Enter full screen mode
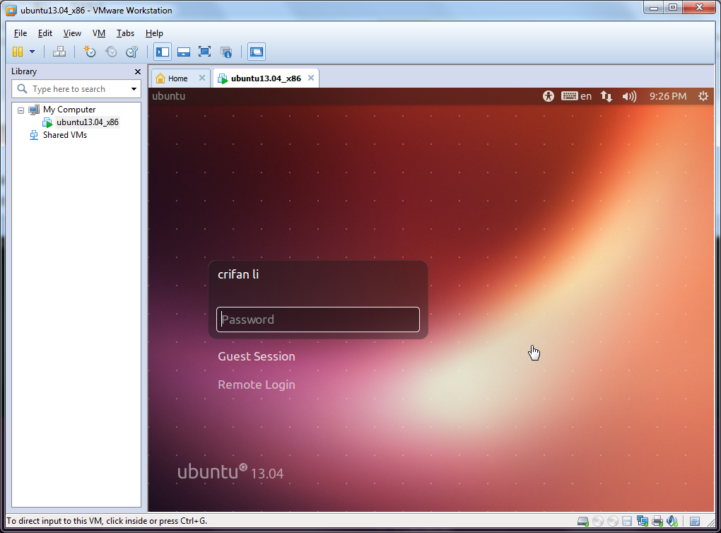The height and width of the screenshot is (533, 721). coord(204,52)
